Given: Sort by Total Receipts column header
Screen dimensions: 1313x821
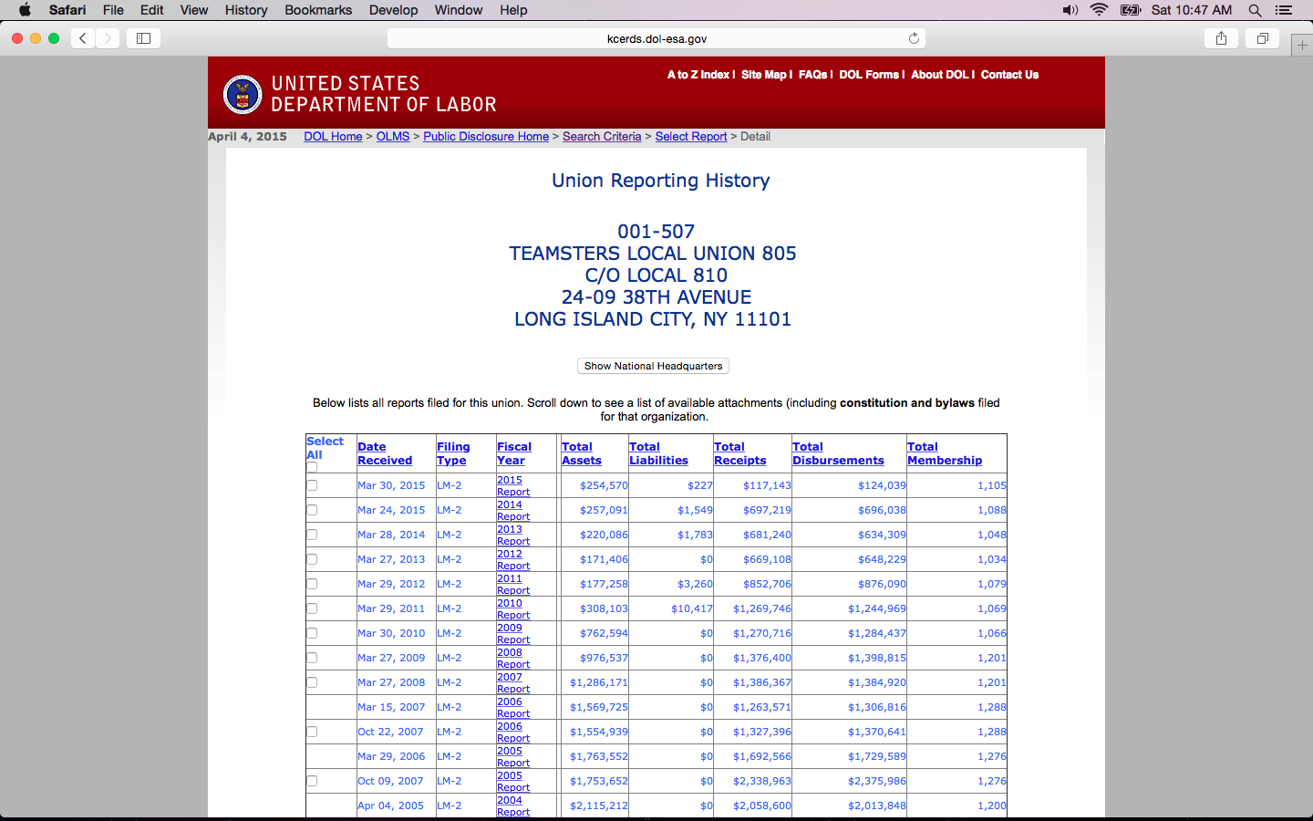Looking at the screenshot, I should point(740,453).
